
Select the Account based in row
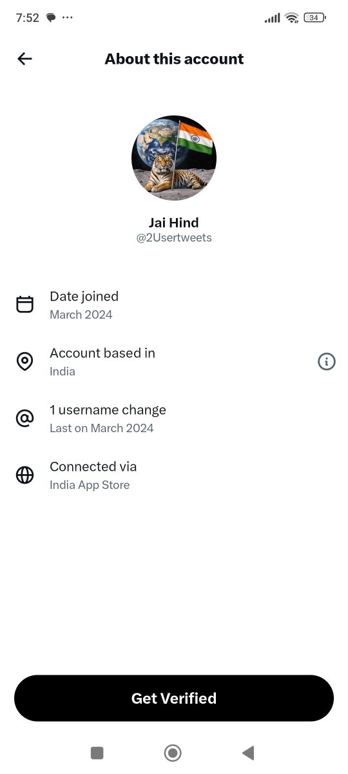(174, 362)
